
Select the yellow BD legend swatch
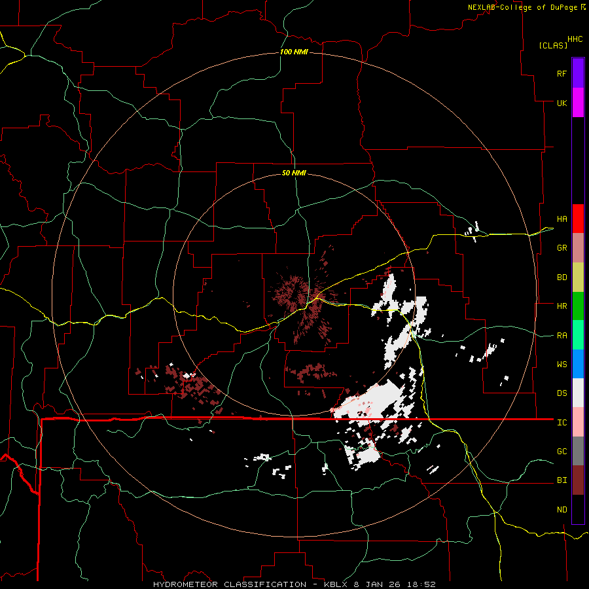[x=578, y=277]
